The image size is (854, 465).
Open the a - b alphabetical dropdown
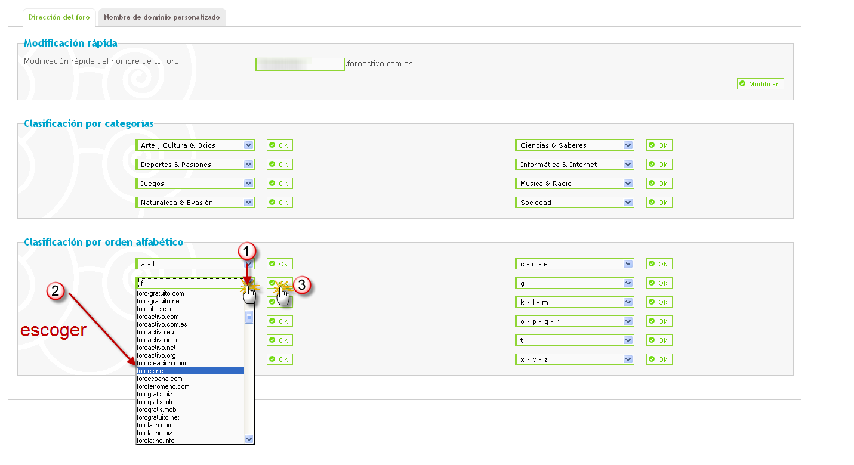(x=195, y=264)
